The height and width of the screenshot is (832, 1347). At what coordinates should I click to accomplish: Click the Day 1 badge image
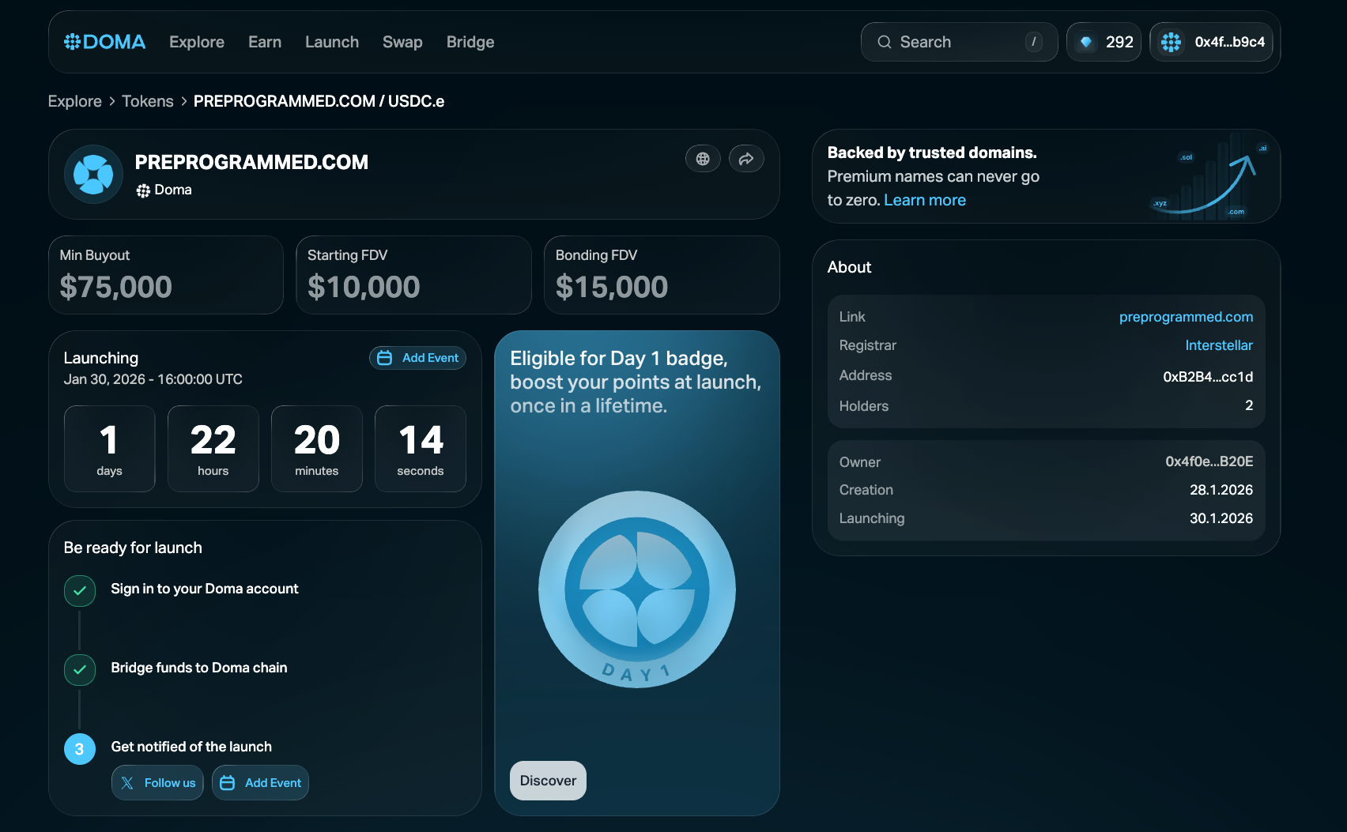[636, 589]
